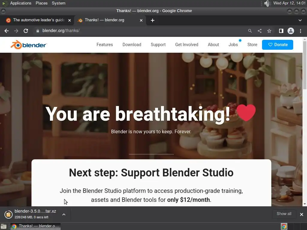Click the Chrome window entry in the bottom taskbar
This screenshot has height=230, width=307.
point(36,226)
